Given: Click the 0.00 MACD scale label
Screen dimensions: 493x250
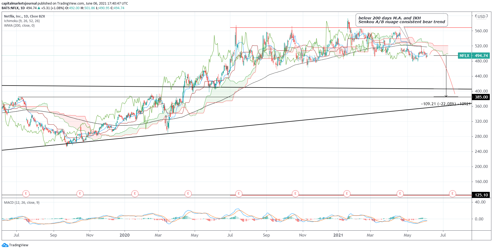Looking at the screenshot, I should [479, 219].
